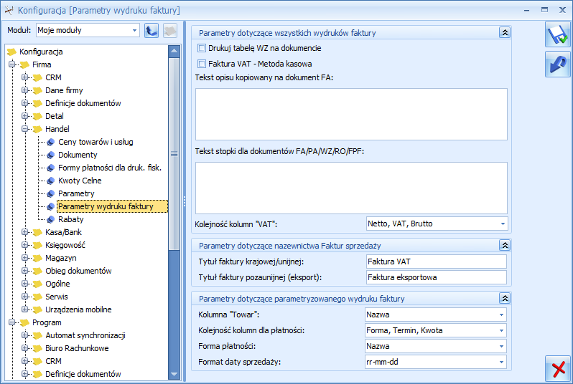The image size is (573, 384).
Task: Enable Drukuj tabelę WZ na dokumencie checkbox
Action: click(x=201, y=48)
